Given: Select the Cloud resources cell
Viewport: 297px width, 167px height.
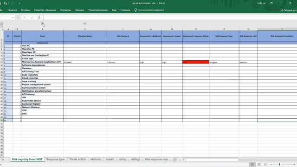Looking at the screenshot, I should [x=42, y=78].
